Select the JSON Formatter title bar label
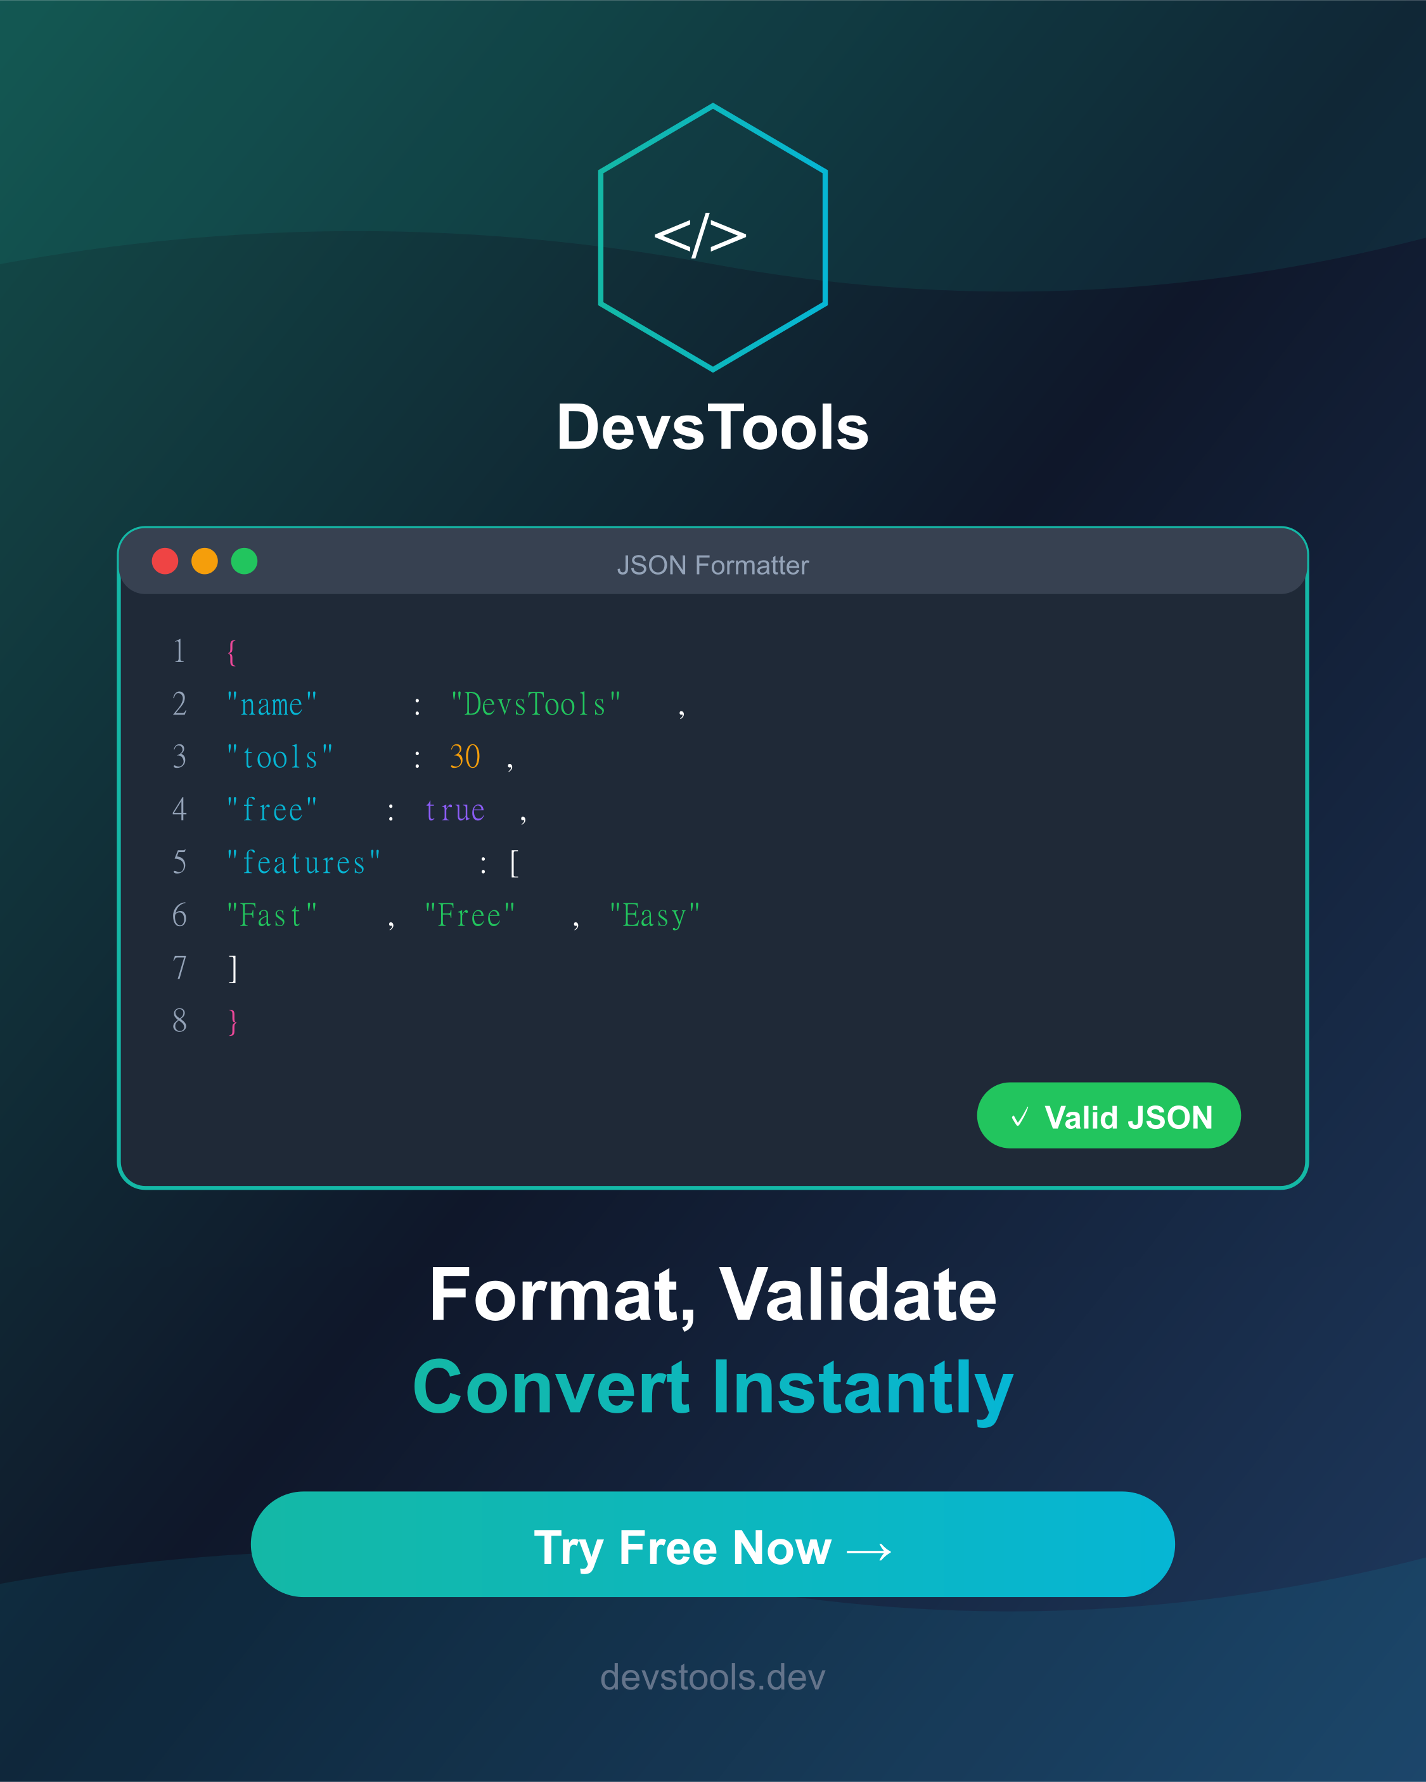The image size is (1426, 1782). click(713, 565)
